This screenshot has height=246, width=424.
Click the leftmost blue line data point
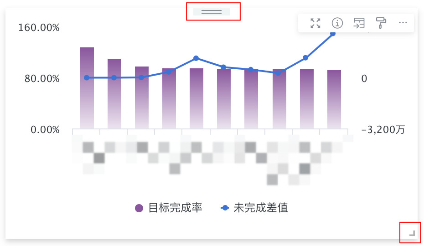87,78
